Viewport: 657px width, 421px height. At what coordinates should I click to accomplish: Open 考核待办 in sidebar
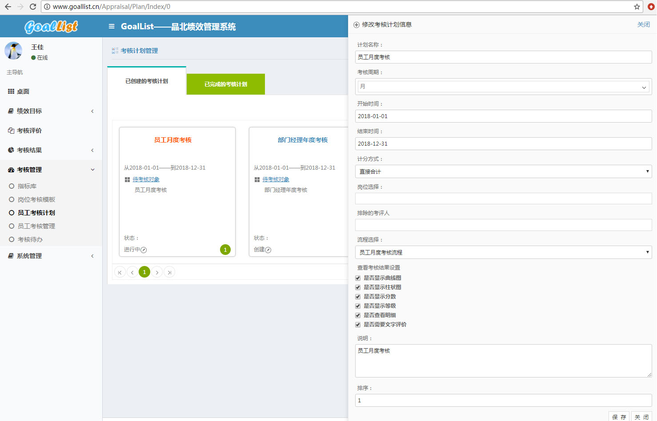(x=30, y=239)
